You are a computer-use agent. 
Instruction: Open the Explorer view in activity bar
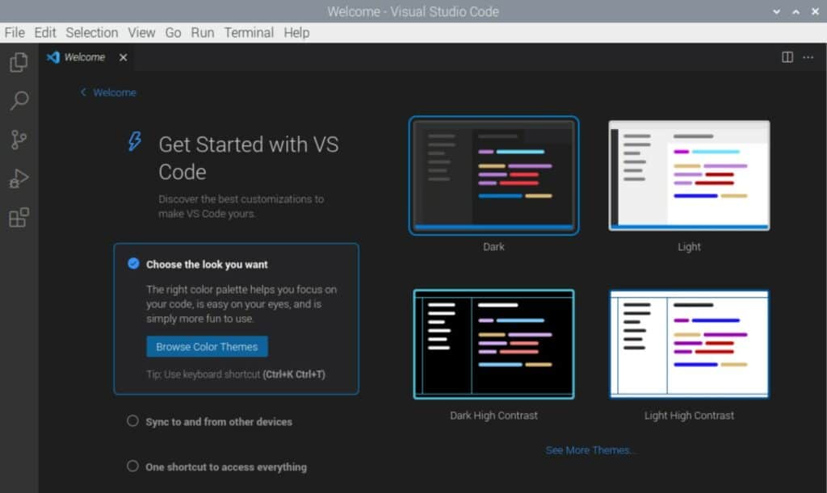(x=19, y=62)
